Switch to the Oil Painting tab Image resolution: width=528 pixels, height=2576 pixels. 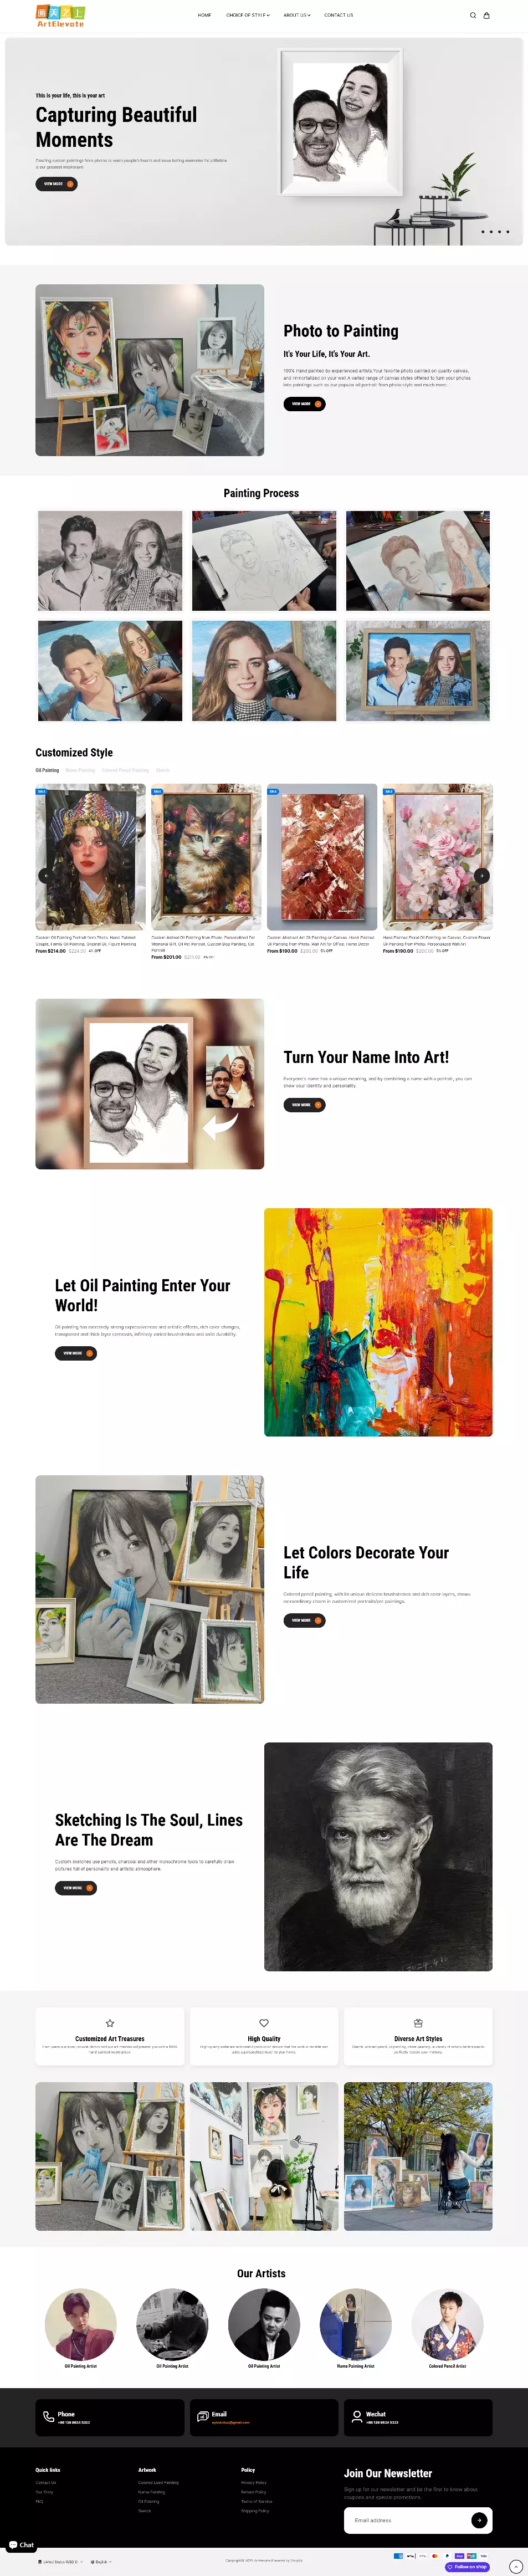(x=47, y=770)
